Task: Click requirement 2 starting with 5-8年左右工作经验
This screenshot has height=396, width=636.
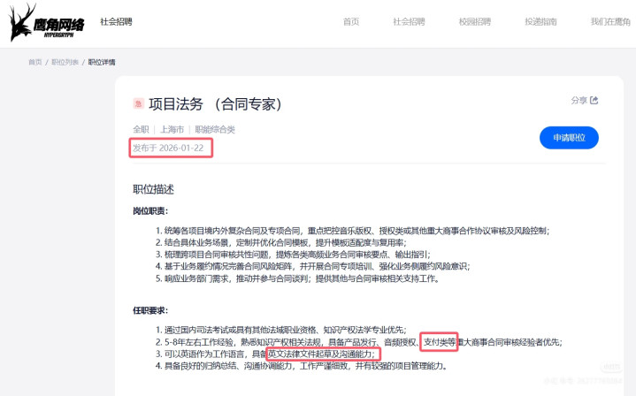Action: click(x=359, y=342)
